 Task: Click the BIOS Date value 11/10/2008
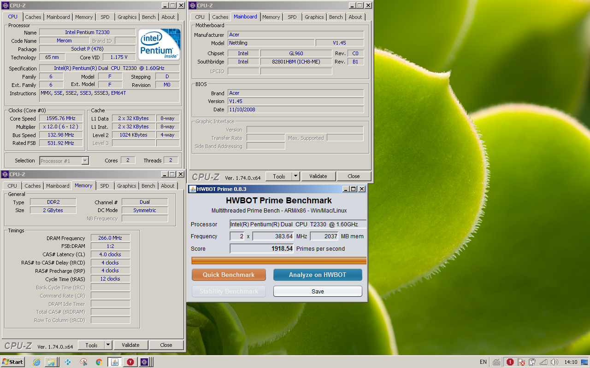(296, 109)
